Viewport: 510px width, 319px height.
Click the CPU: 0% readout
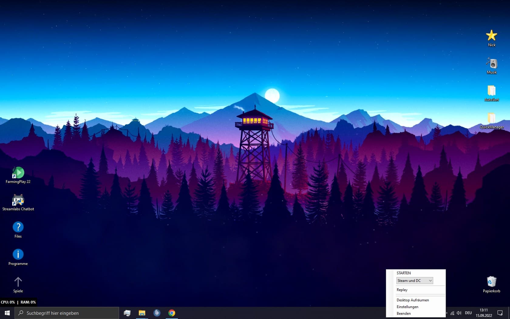[x=8, y=302]
